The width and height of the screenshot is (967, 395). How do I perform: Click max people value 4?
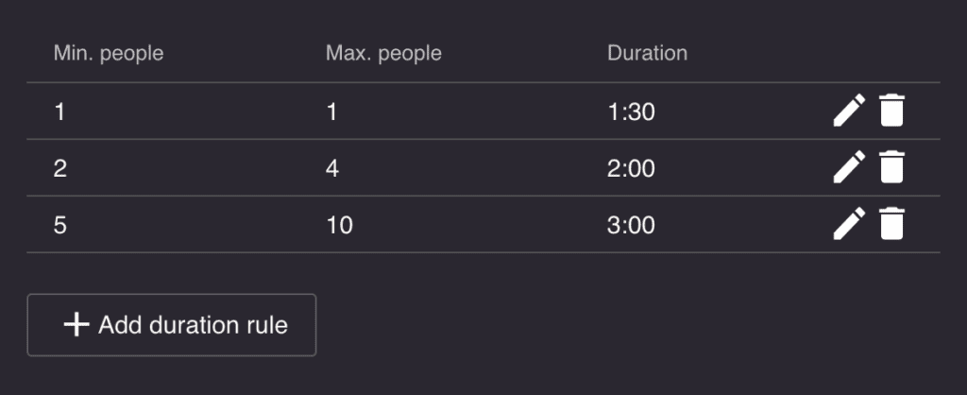(x=332, y=169)
